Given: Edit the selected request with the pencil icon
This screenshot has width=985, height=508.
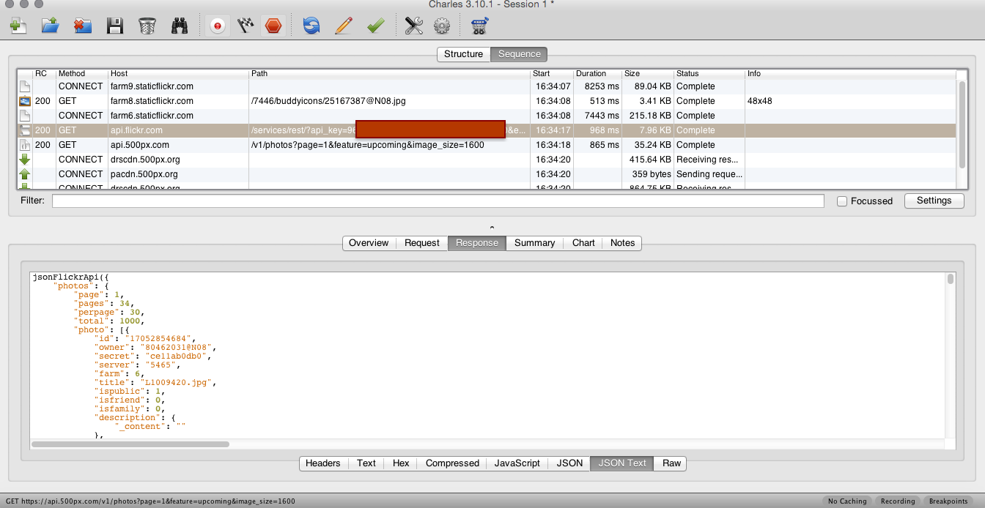Looking at the screenshot, I should coord(343,26).
